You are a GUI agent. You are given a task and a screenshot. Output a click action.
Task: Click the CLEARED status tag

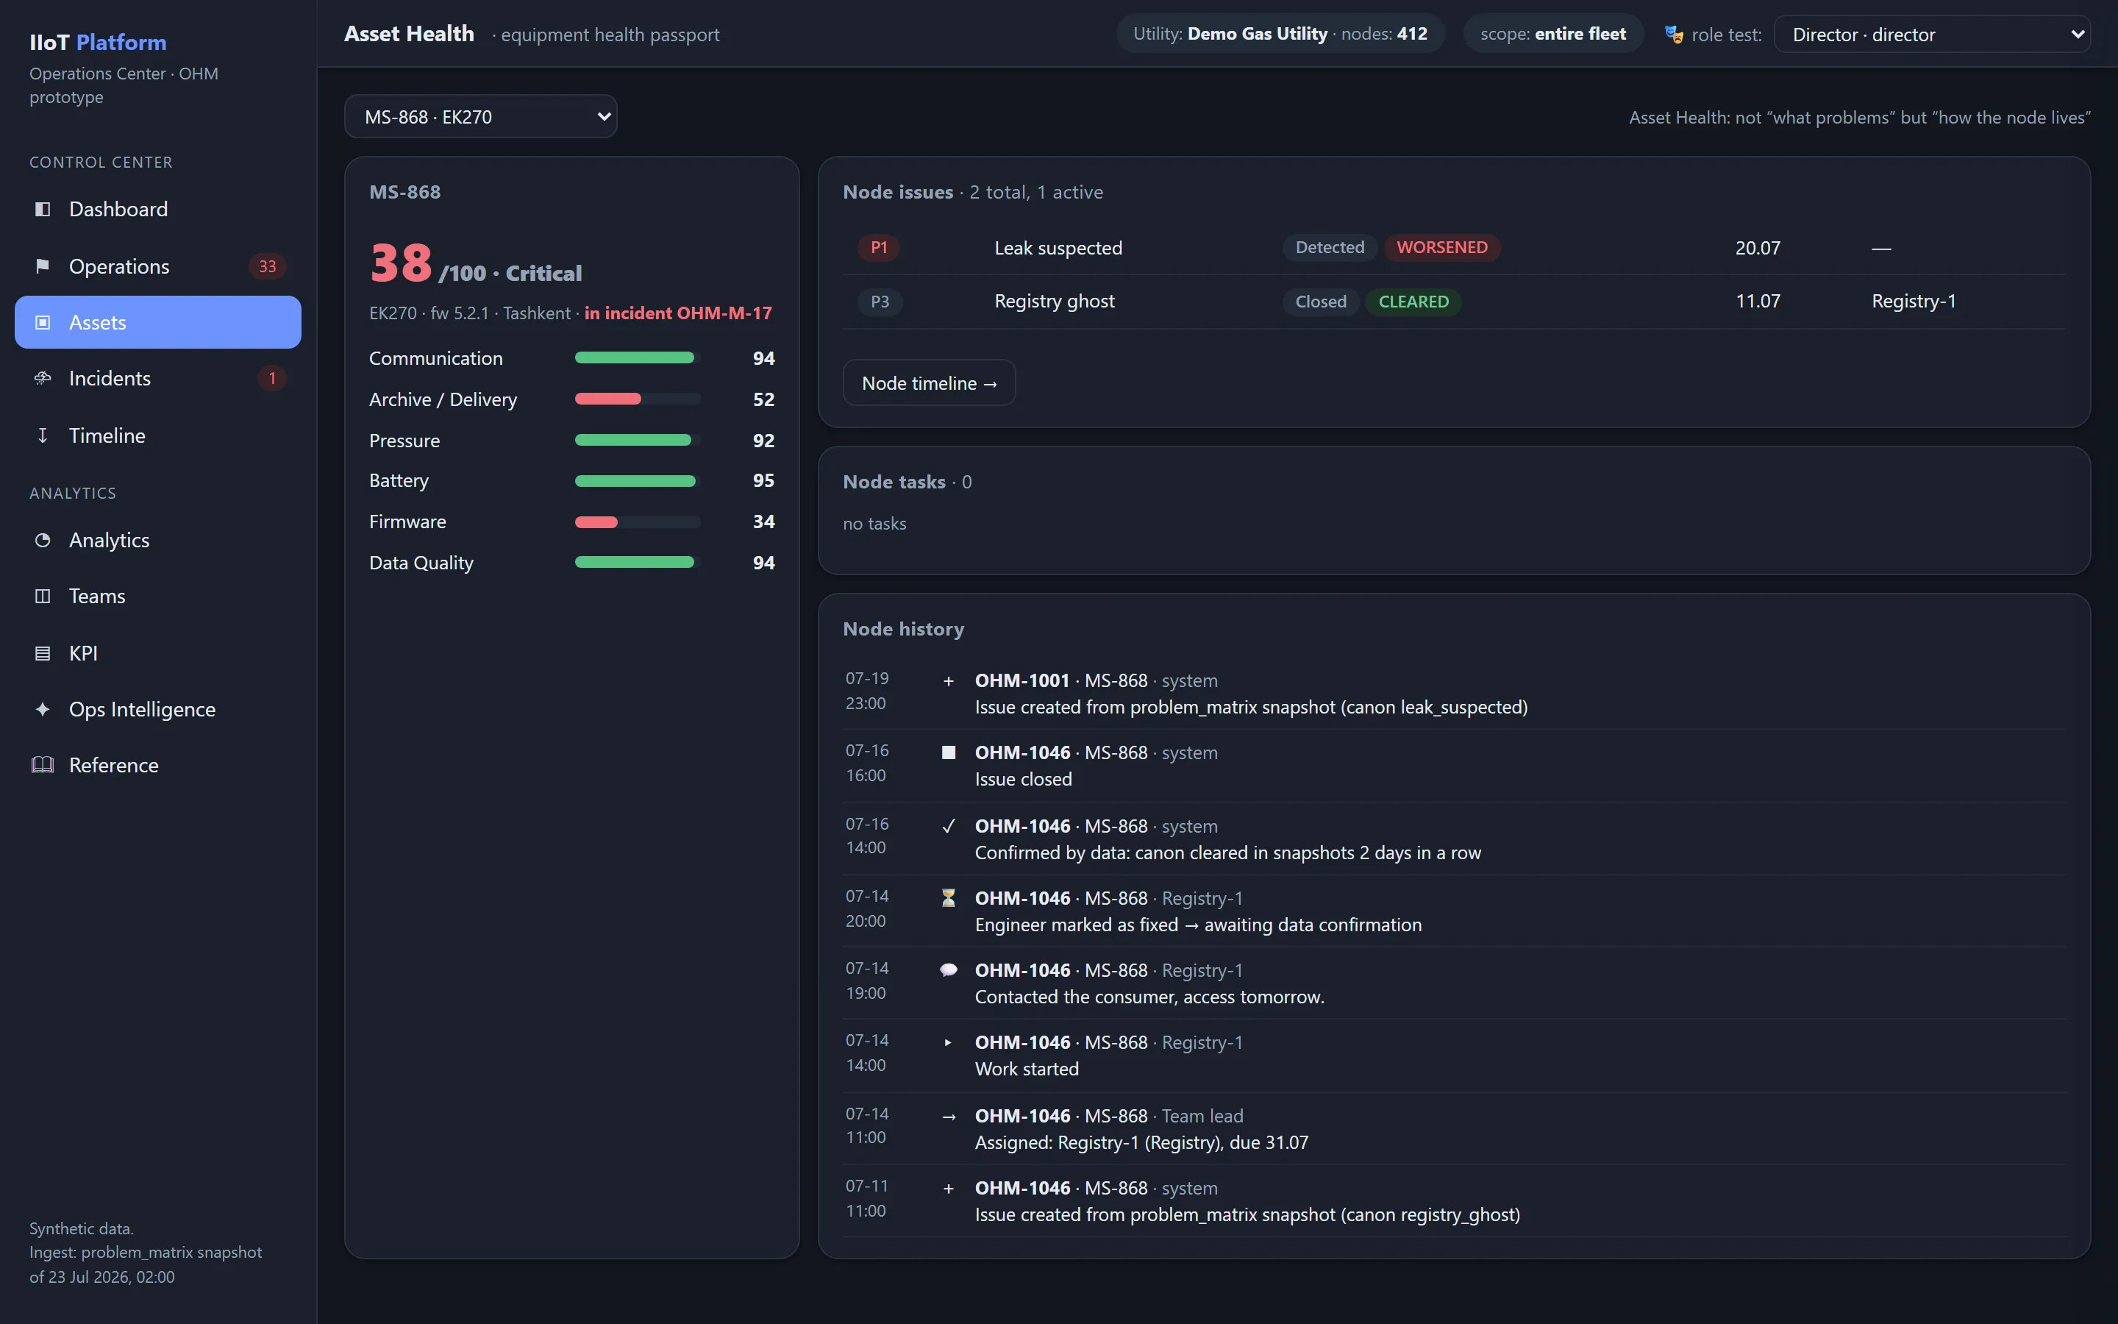point(1413,302)
